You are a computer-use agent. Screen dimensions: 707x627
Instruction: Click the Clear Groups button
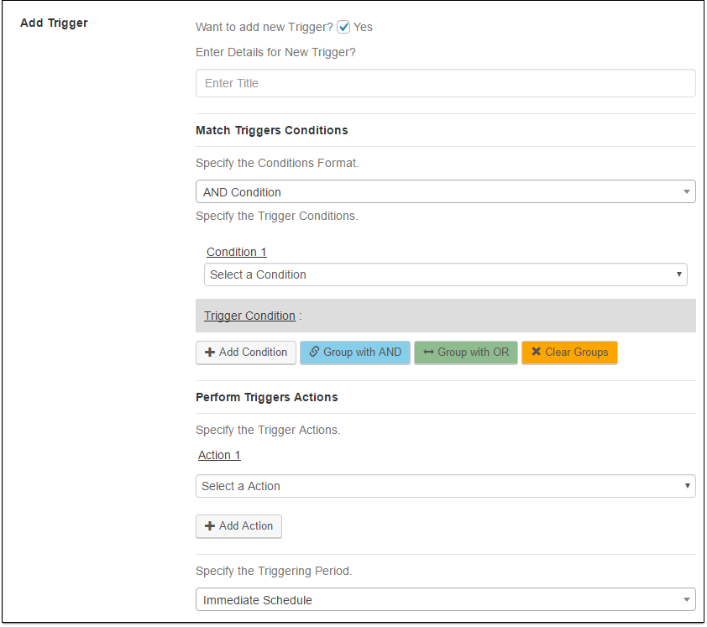569,353
